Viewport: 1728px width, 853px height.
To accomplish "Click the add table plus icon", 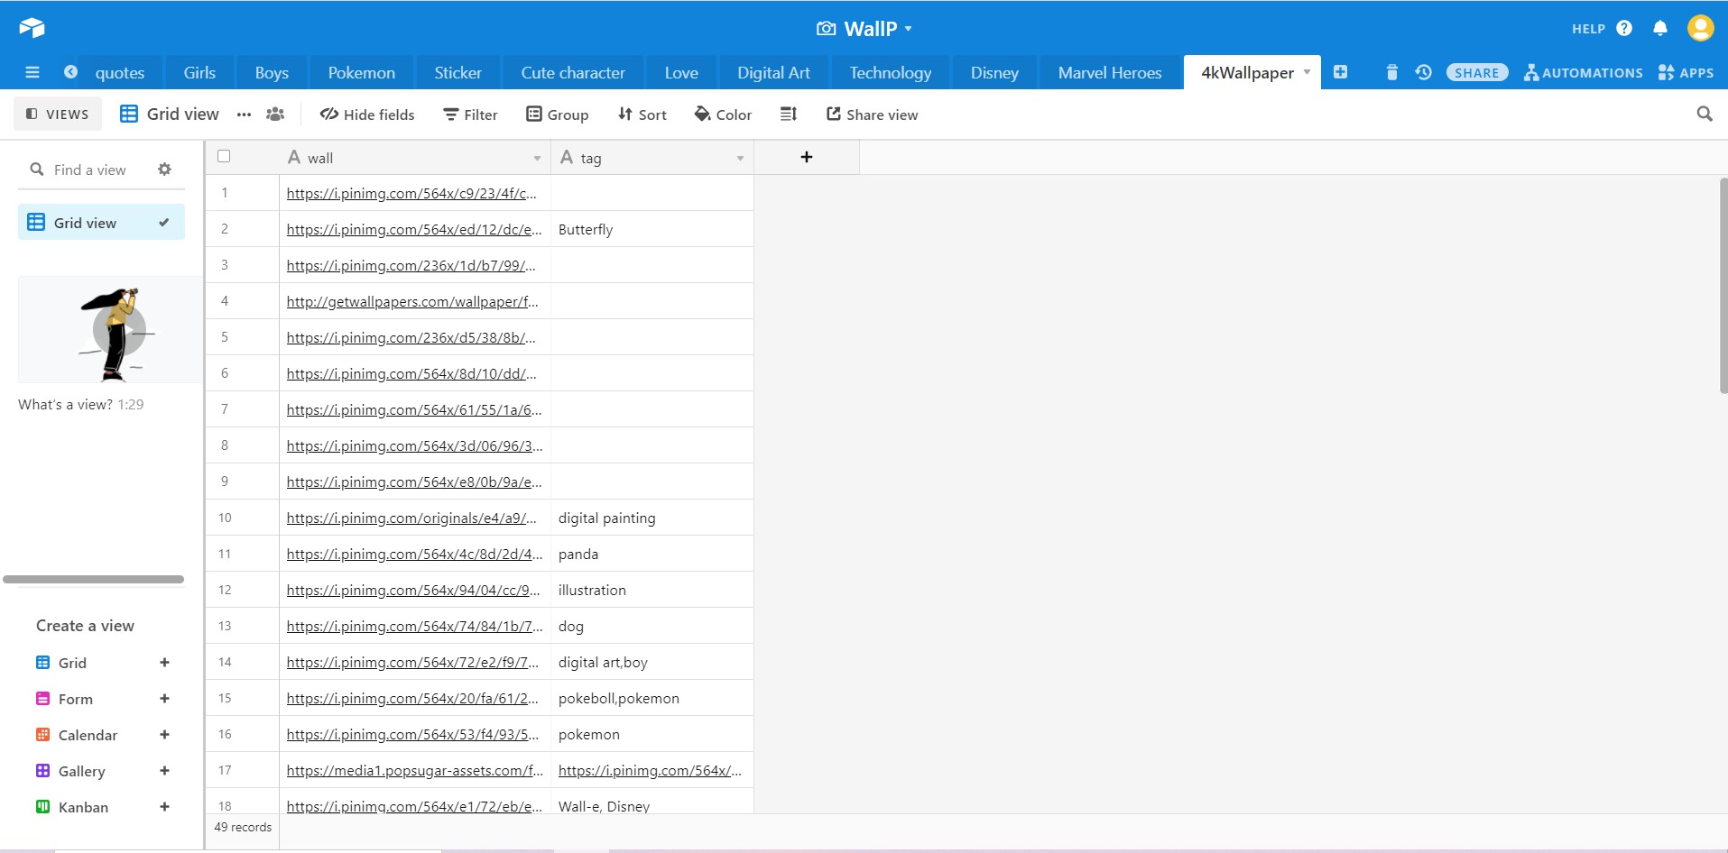I will 1340,73.
